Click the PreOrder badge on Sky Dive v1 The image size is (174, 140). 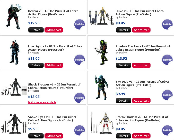(x=167, y=95)
